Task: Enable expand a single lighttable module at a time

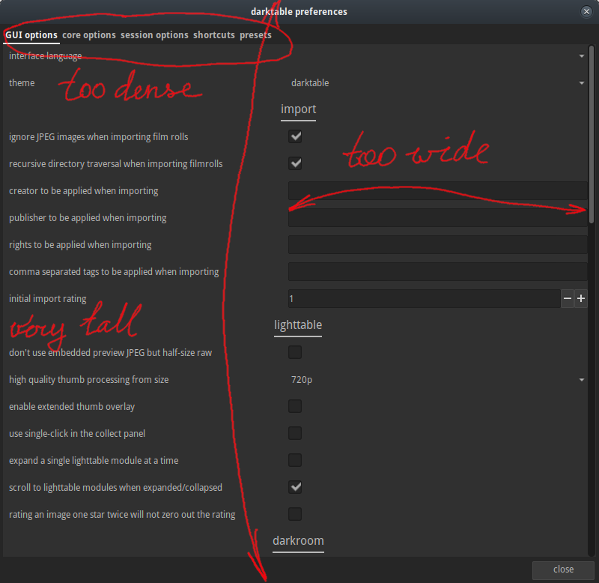Action: click(295, 460)
